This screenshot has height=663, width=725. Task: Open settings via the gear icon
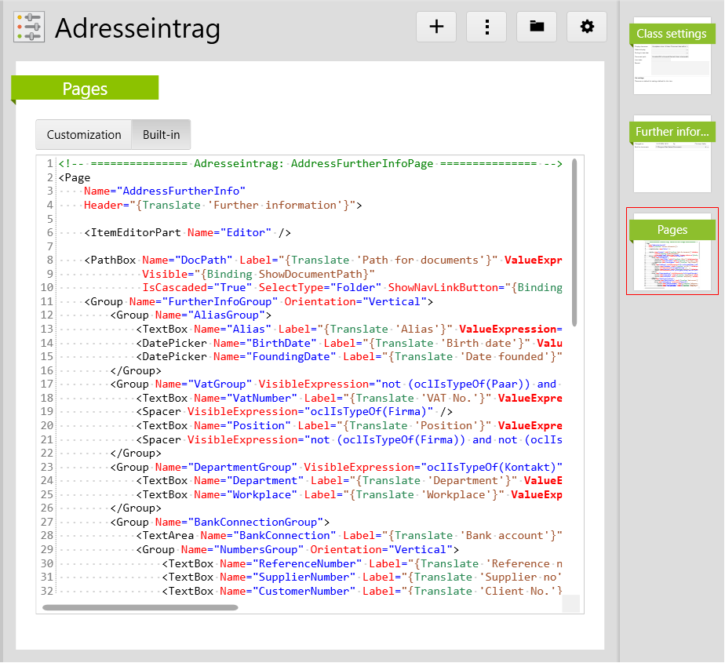coord(587,27)
